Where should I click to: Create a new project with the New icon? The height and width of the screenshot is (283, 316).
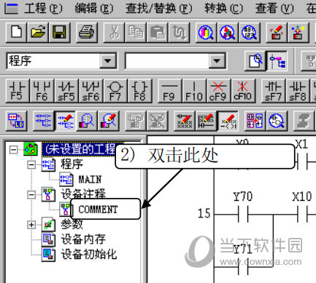pyautogui.click(x=17, y=32)
